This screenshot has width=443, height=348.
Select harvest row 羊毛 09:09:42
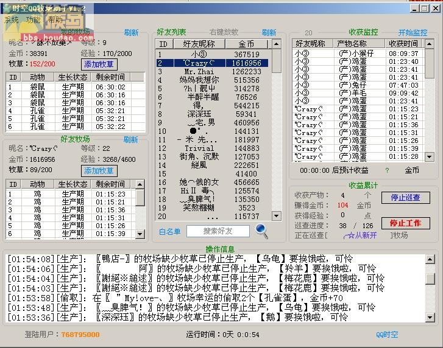tap(358, 93)
